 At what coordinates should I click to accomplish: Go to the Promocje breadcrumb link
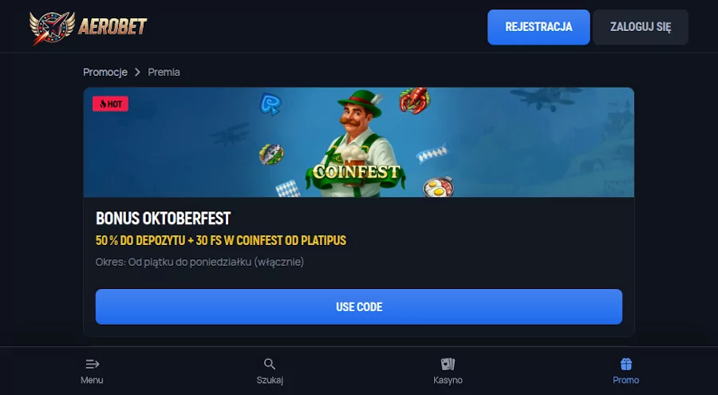pyautogui.click(x=105, y=72)
